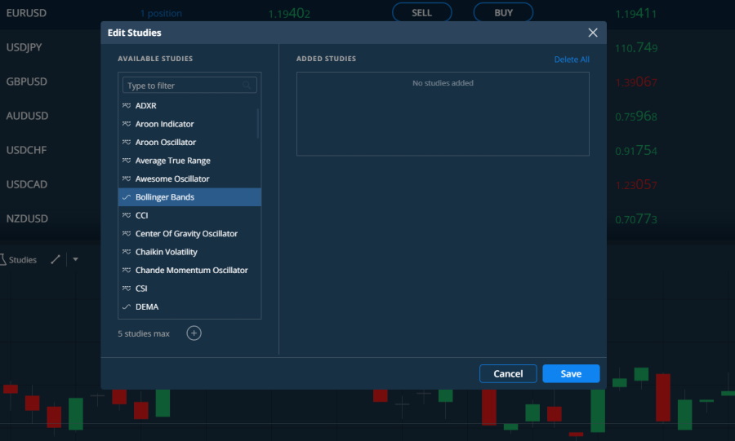Image resolution: width=735 pixels, height=441 pixels.
Task: Click the icon beside Average True Range
Action: (126, 161)
